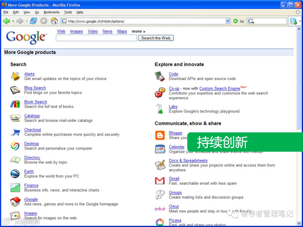Click the Forward arrow button
This screenshot has height=227, width=303.
click(x=20, y=21)
